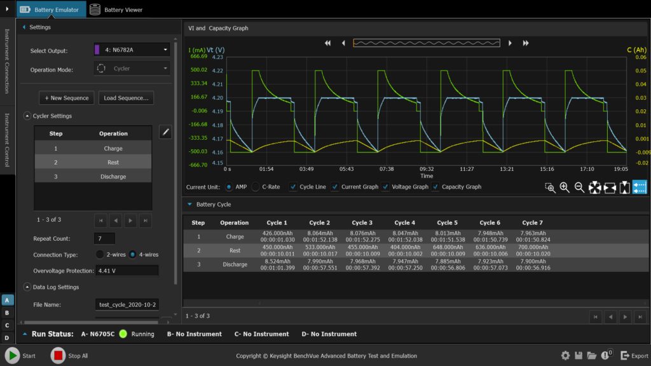Viewport: 651px width, 366px height.
Task: Collapse the Cycler Settings section
Action: click(27, 116)
